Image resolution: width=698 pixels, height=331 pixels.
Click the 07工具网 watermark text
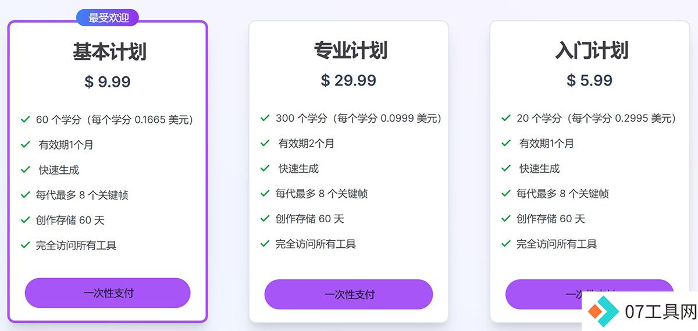[661, 312]
